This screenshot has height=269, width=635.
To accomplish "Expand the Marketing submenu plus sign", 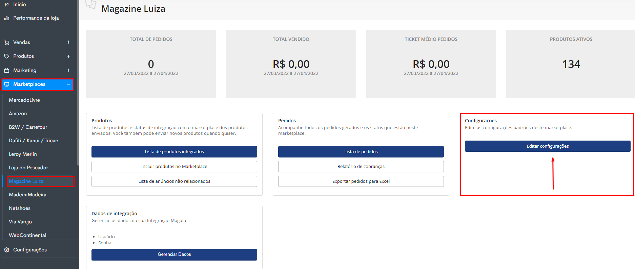I will tap(68, 70).
